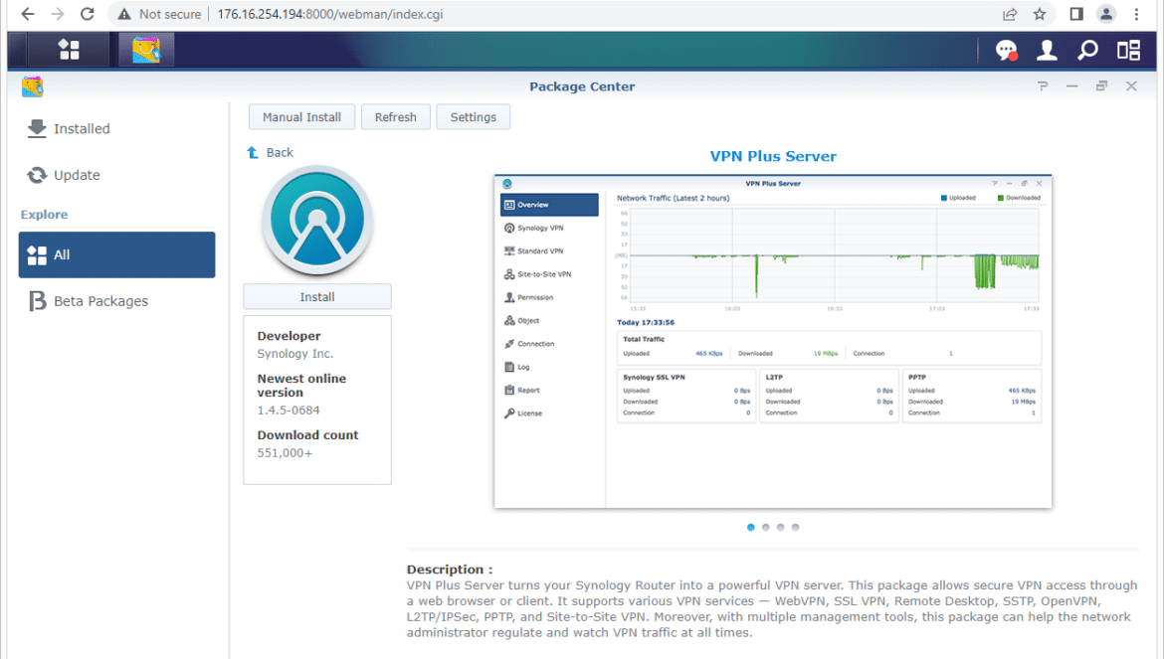Click the VPN Plus Server screenshot preview
The height and width of the screenshot is (659, 1164).
tap(773, 342)
